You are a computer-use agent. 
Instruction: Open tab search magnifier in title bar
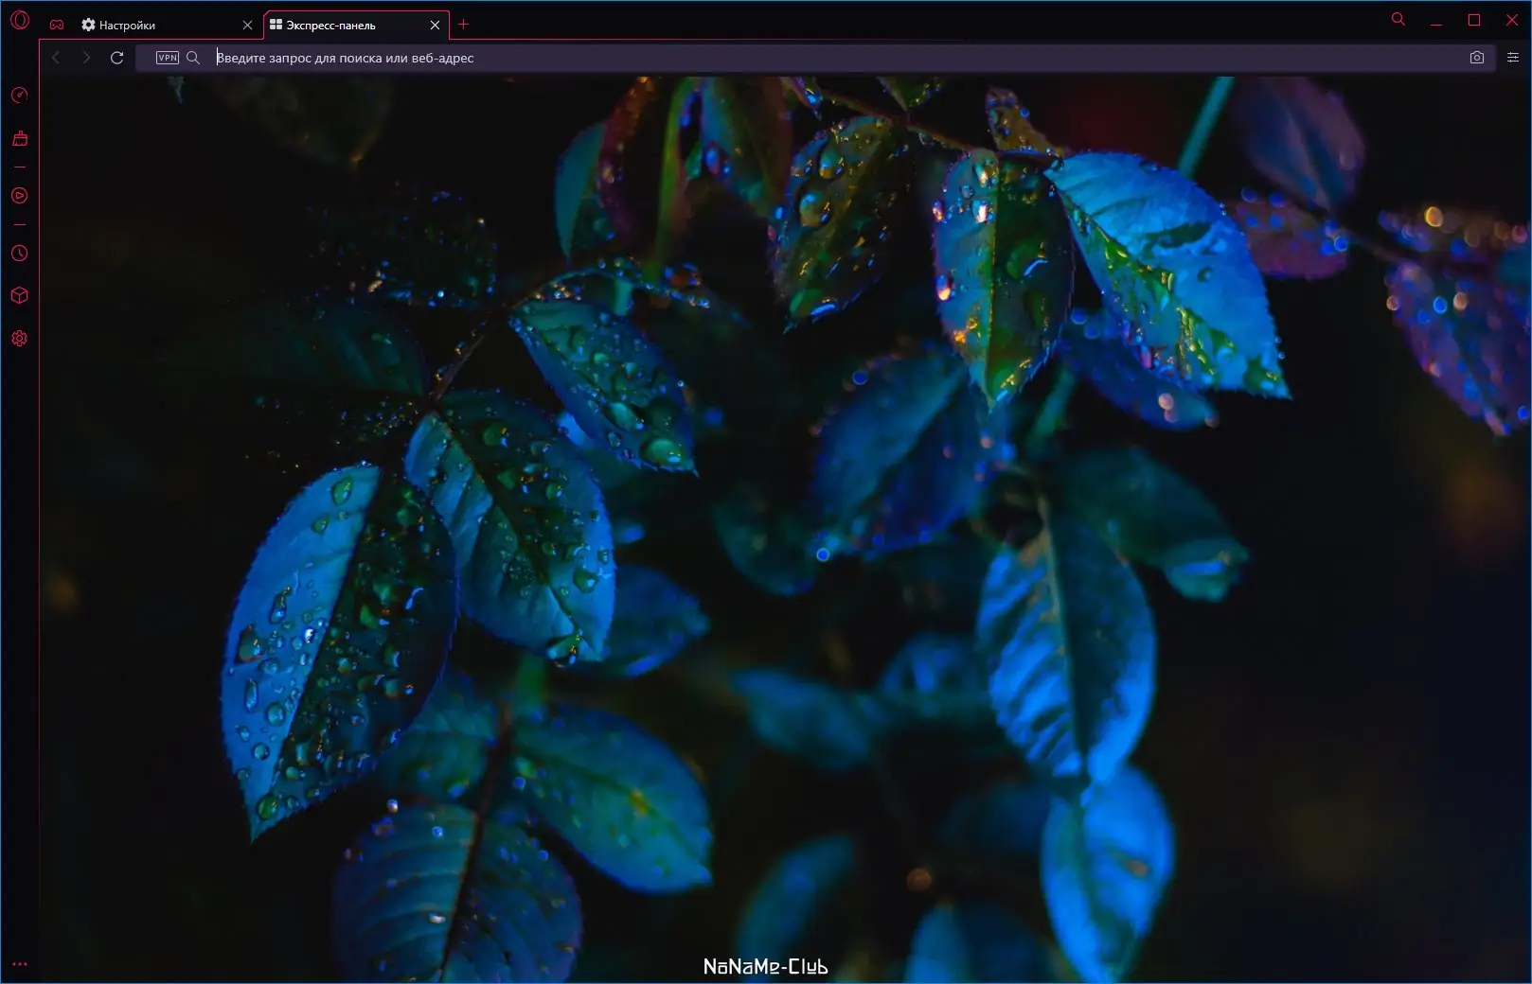(x=1398, y=19)
